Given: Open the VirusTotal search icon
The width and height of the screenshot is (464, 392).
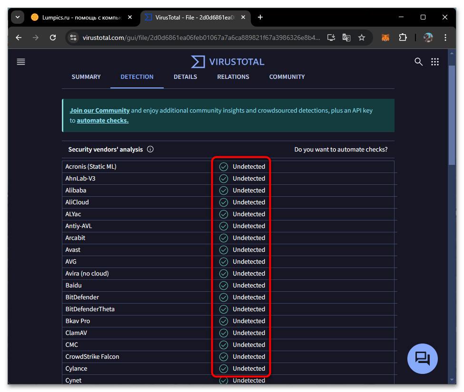Looking at the screenshot, I should click(x=418, y=62).
